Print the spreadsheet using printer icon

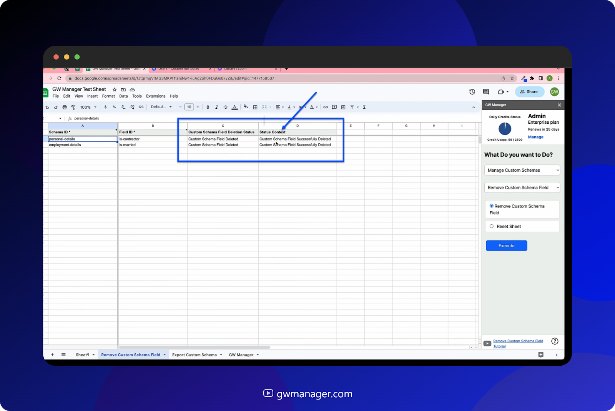click(x=65, y=108)
